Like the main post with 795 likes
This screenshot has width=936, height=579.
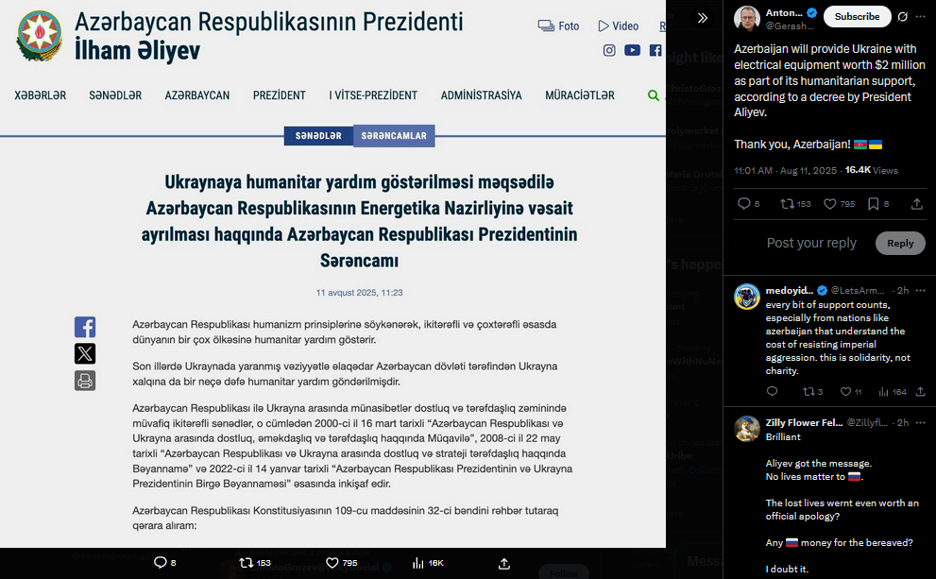coord(839,204)
